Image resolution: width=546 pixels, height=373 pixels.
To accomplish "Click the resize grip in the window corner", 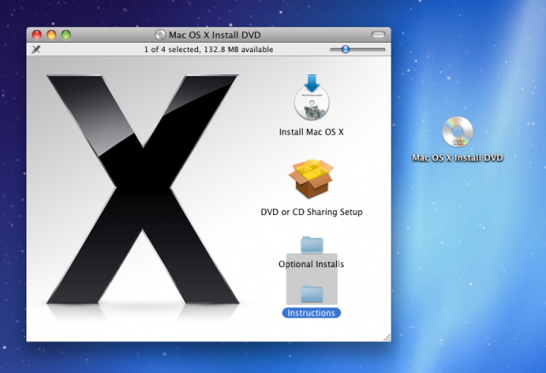I will tap(386, 337).
